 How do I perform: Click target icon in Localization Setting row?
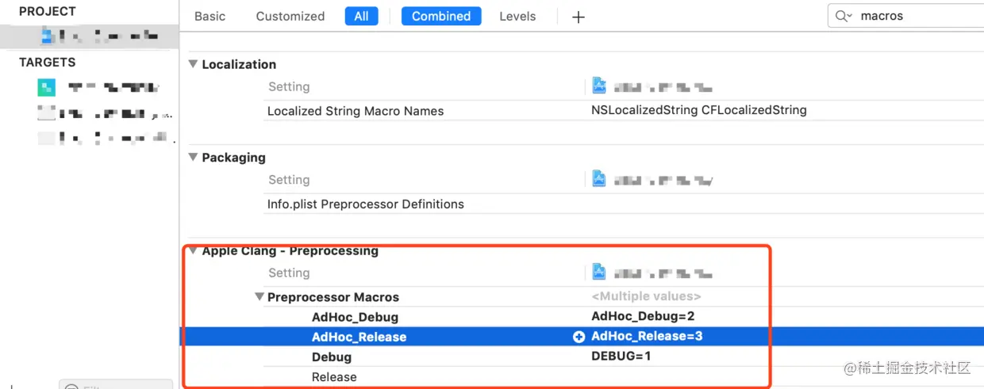tap(599, 86)
